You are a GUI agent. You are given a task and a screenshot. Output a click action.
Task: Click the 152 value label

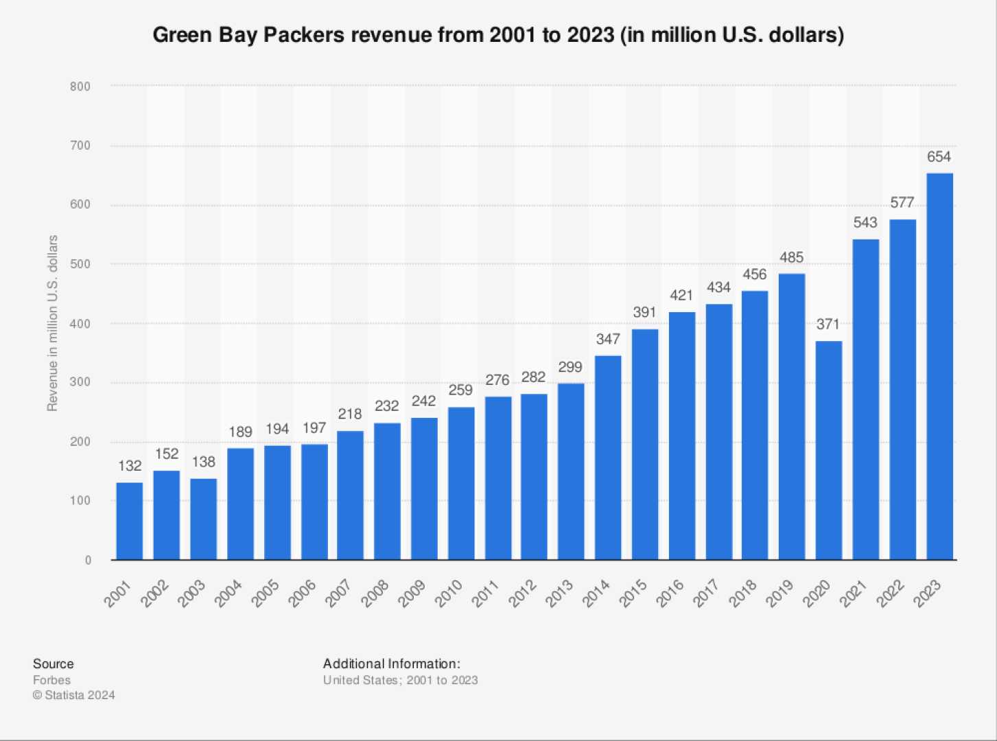(x=167, y=454)
